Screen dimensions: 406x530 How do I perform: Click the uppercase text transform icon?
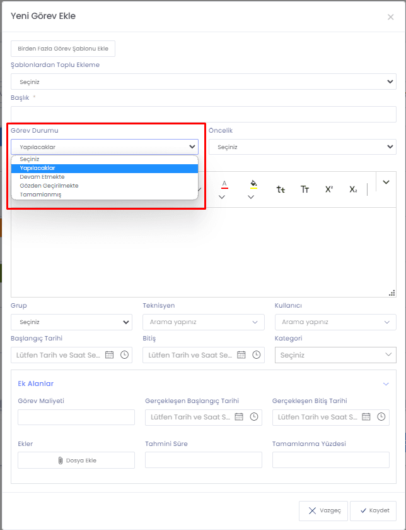(305, 190)
